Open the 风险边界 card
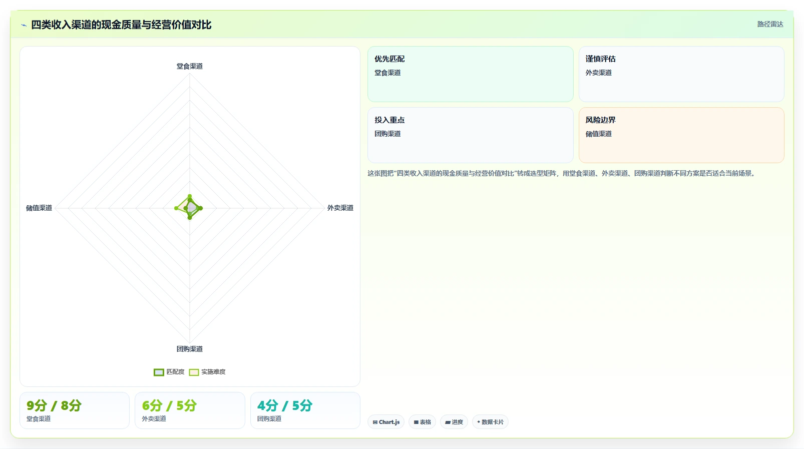Viewport: 804px width, 449px height. [681, 135]
